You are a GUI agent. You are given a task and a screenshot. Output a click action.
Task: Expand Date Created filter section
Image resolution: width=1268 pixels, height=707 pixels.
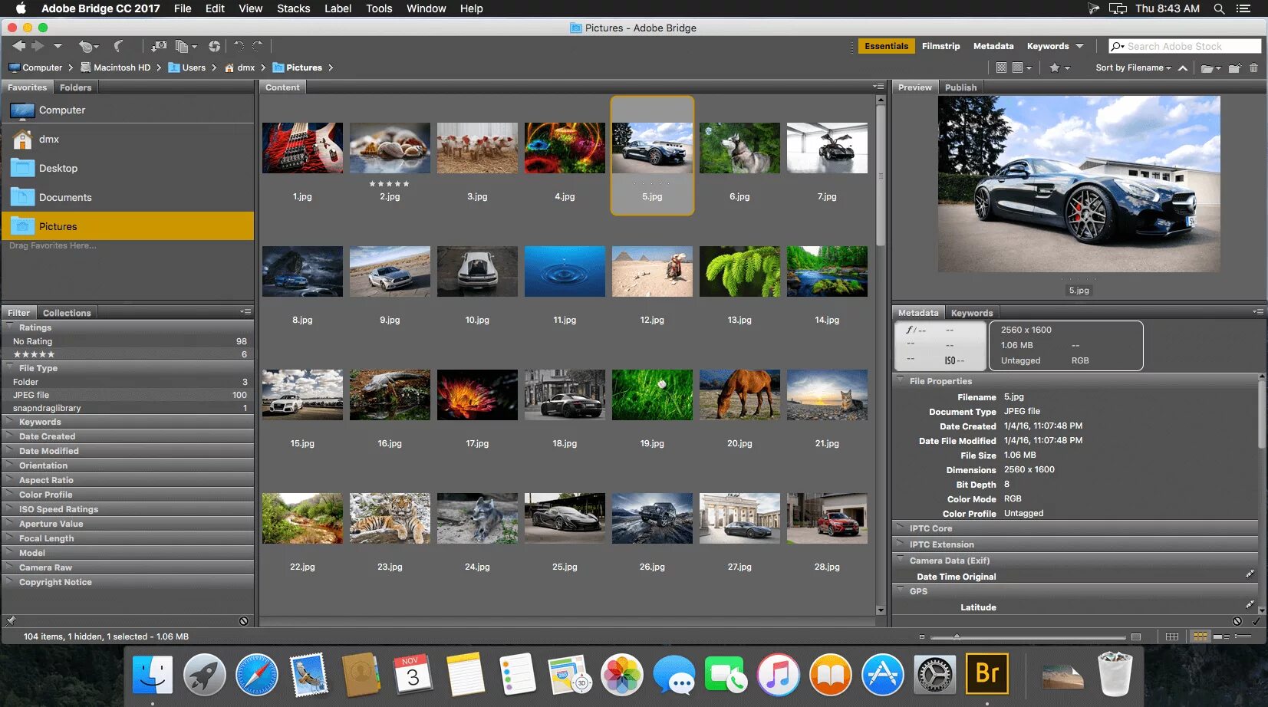click(127, 436)
